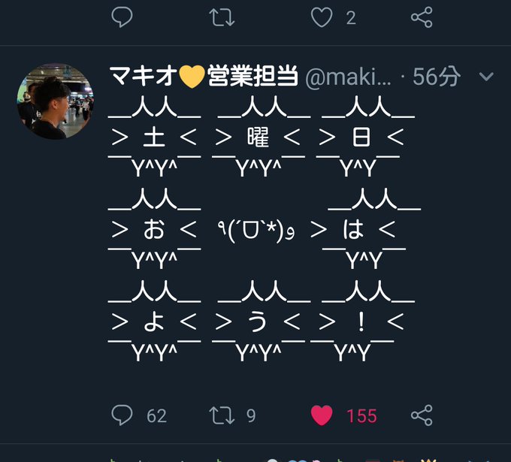This screenshot has height=462, width=511.
Task: Open replies on tweet with 62 comments
Action: tap(122, 415)
